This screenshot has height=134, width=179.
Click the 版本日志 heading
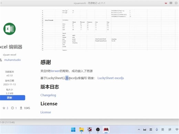(x=50, y=87)
